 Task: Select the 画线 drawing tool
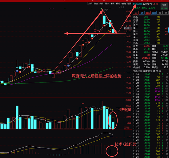pos(113,4)
